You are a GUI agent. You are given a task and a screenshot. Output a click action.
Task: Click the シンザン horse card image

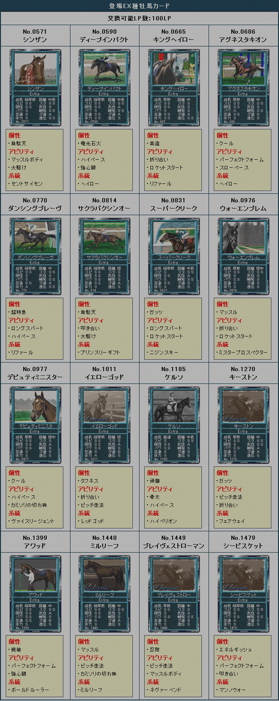pos(35,88)
